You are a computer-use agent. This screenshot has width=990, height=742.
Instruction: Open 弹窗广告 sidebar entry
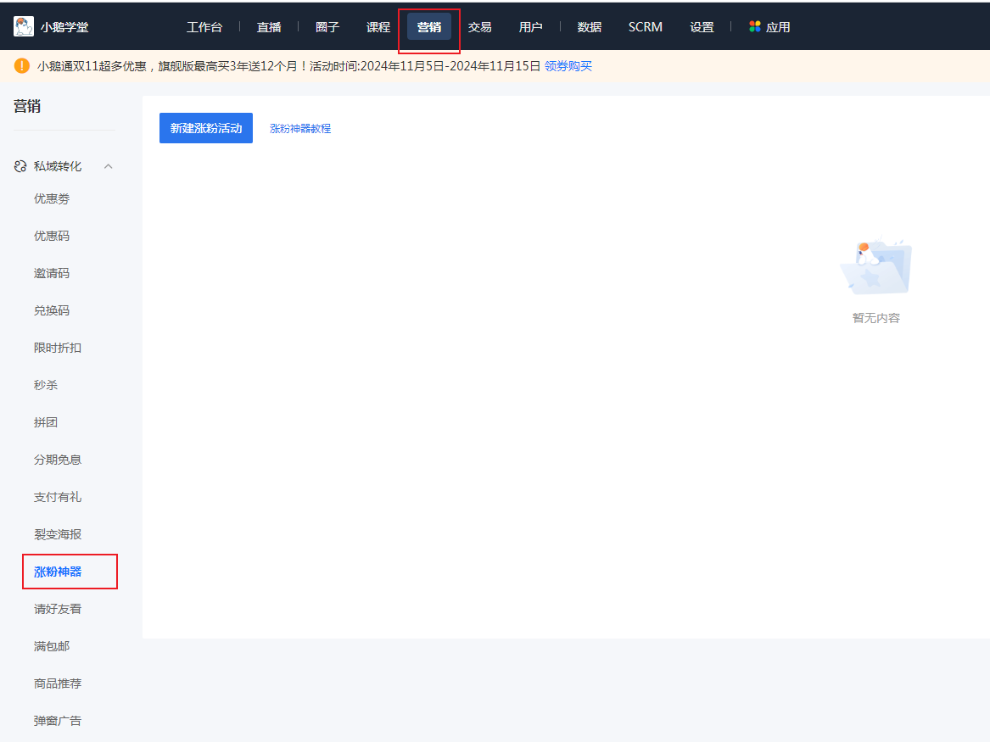pos(58,721)
